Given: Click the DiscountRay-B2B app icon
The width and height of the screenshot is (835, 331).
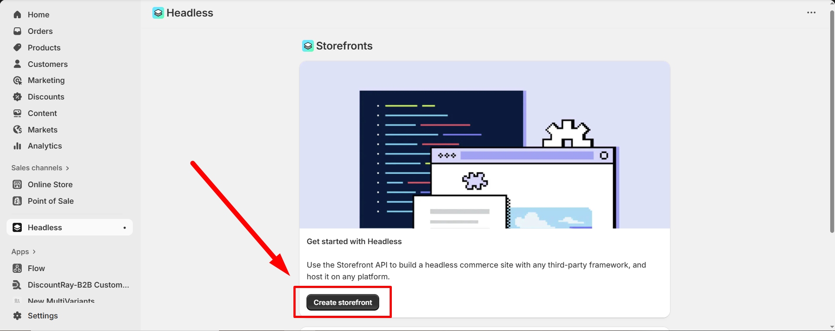Looking at the screenshot, I should pos(17,285).
